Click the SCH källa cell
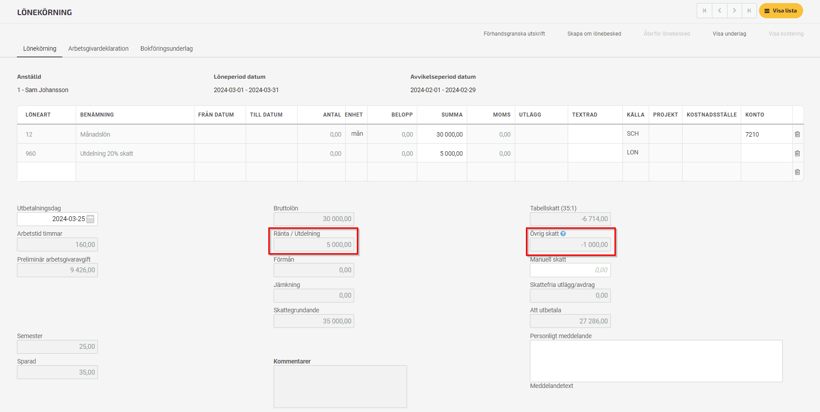Screen dimensions: 820x412 click(635, 134)
